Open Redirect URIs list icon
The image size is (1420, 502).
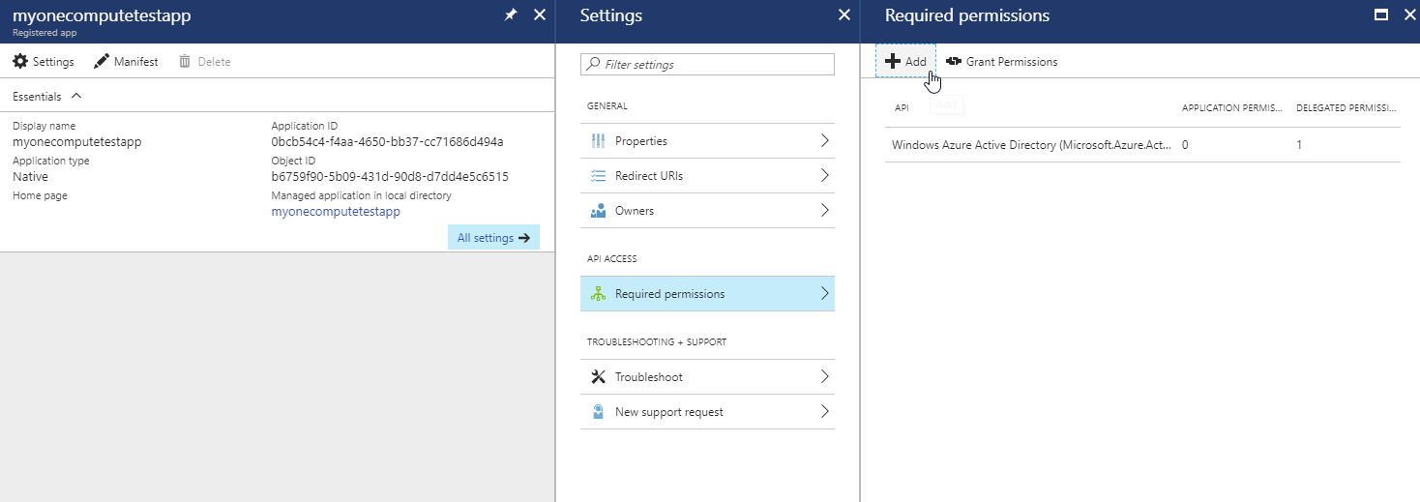click(x=598, y=176)
